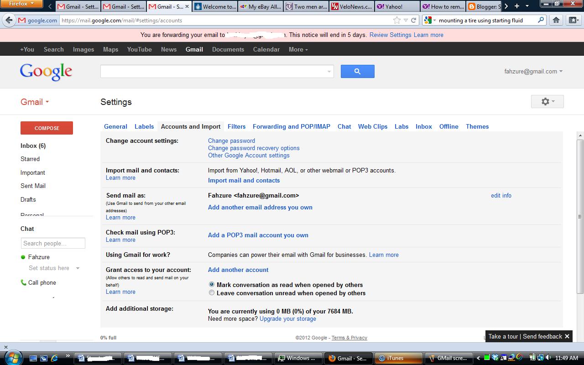Dismiss the Take a tour popup
This screenshot has width=584, height=365.
567,336
